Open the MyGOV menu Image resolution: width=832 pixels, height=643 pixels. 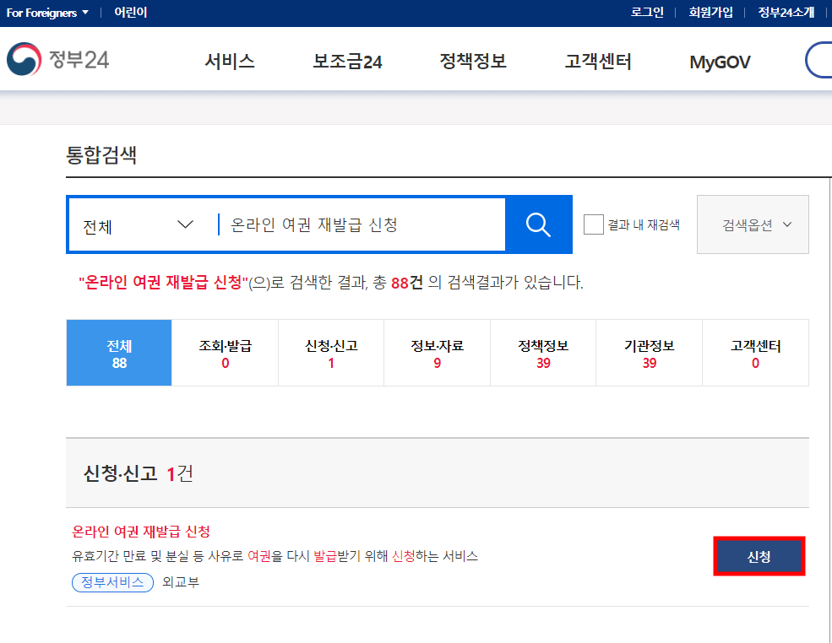[x=719, y=61]
